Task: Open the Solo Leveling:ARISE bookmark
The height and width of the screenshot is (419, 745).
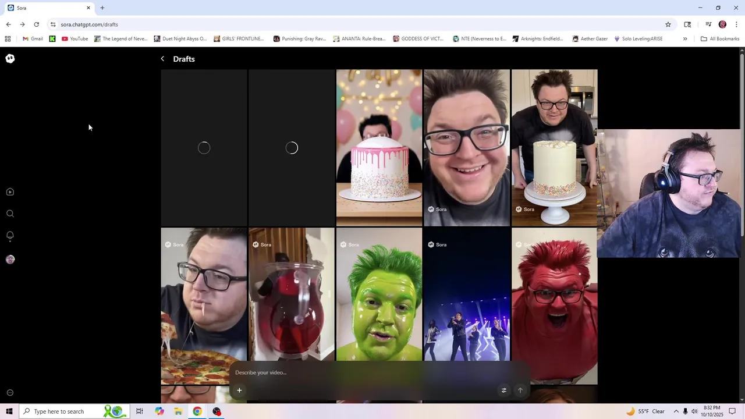Action: [638, 39]
